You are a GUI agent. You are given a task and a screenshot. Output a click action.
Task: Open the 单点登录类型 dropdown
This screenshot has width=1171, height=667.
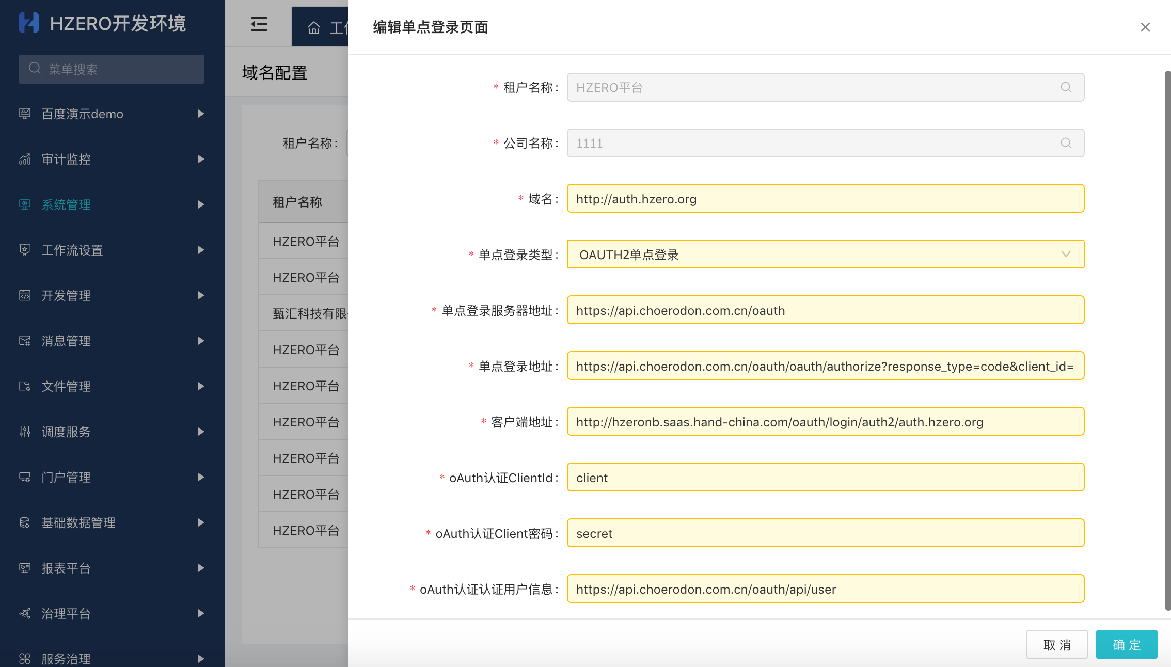point(1066,254)
